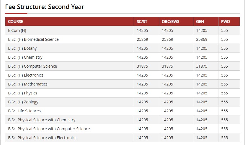Select the B.Sc. (H) Electronics course cell
The image size is (245, 145).
coord(26,75)
